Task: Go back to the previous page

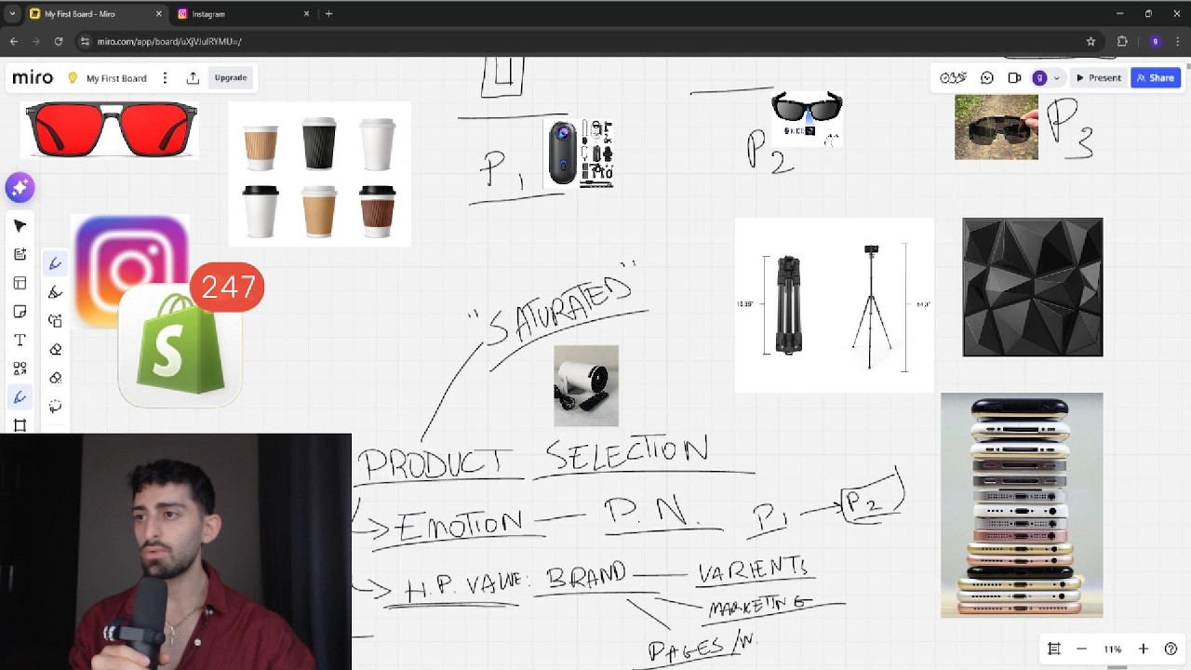Action: coord(14,41)
